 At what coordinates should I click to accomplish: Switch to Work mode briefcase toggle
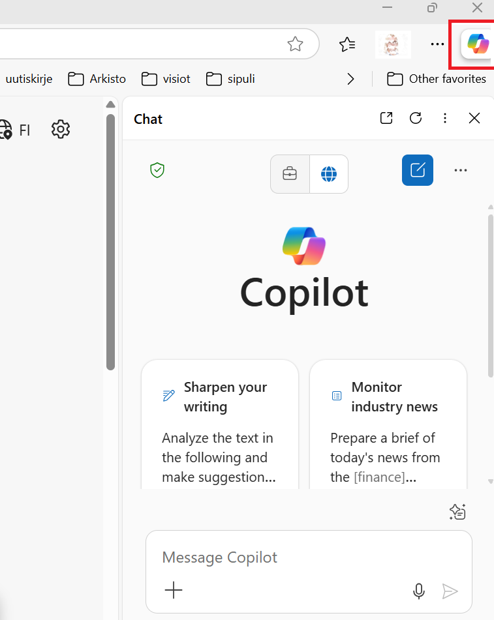(x=290, y=174)
